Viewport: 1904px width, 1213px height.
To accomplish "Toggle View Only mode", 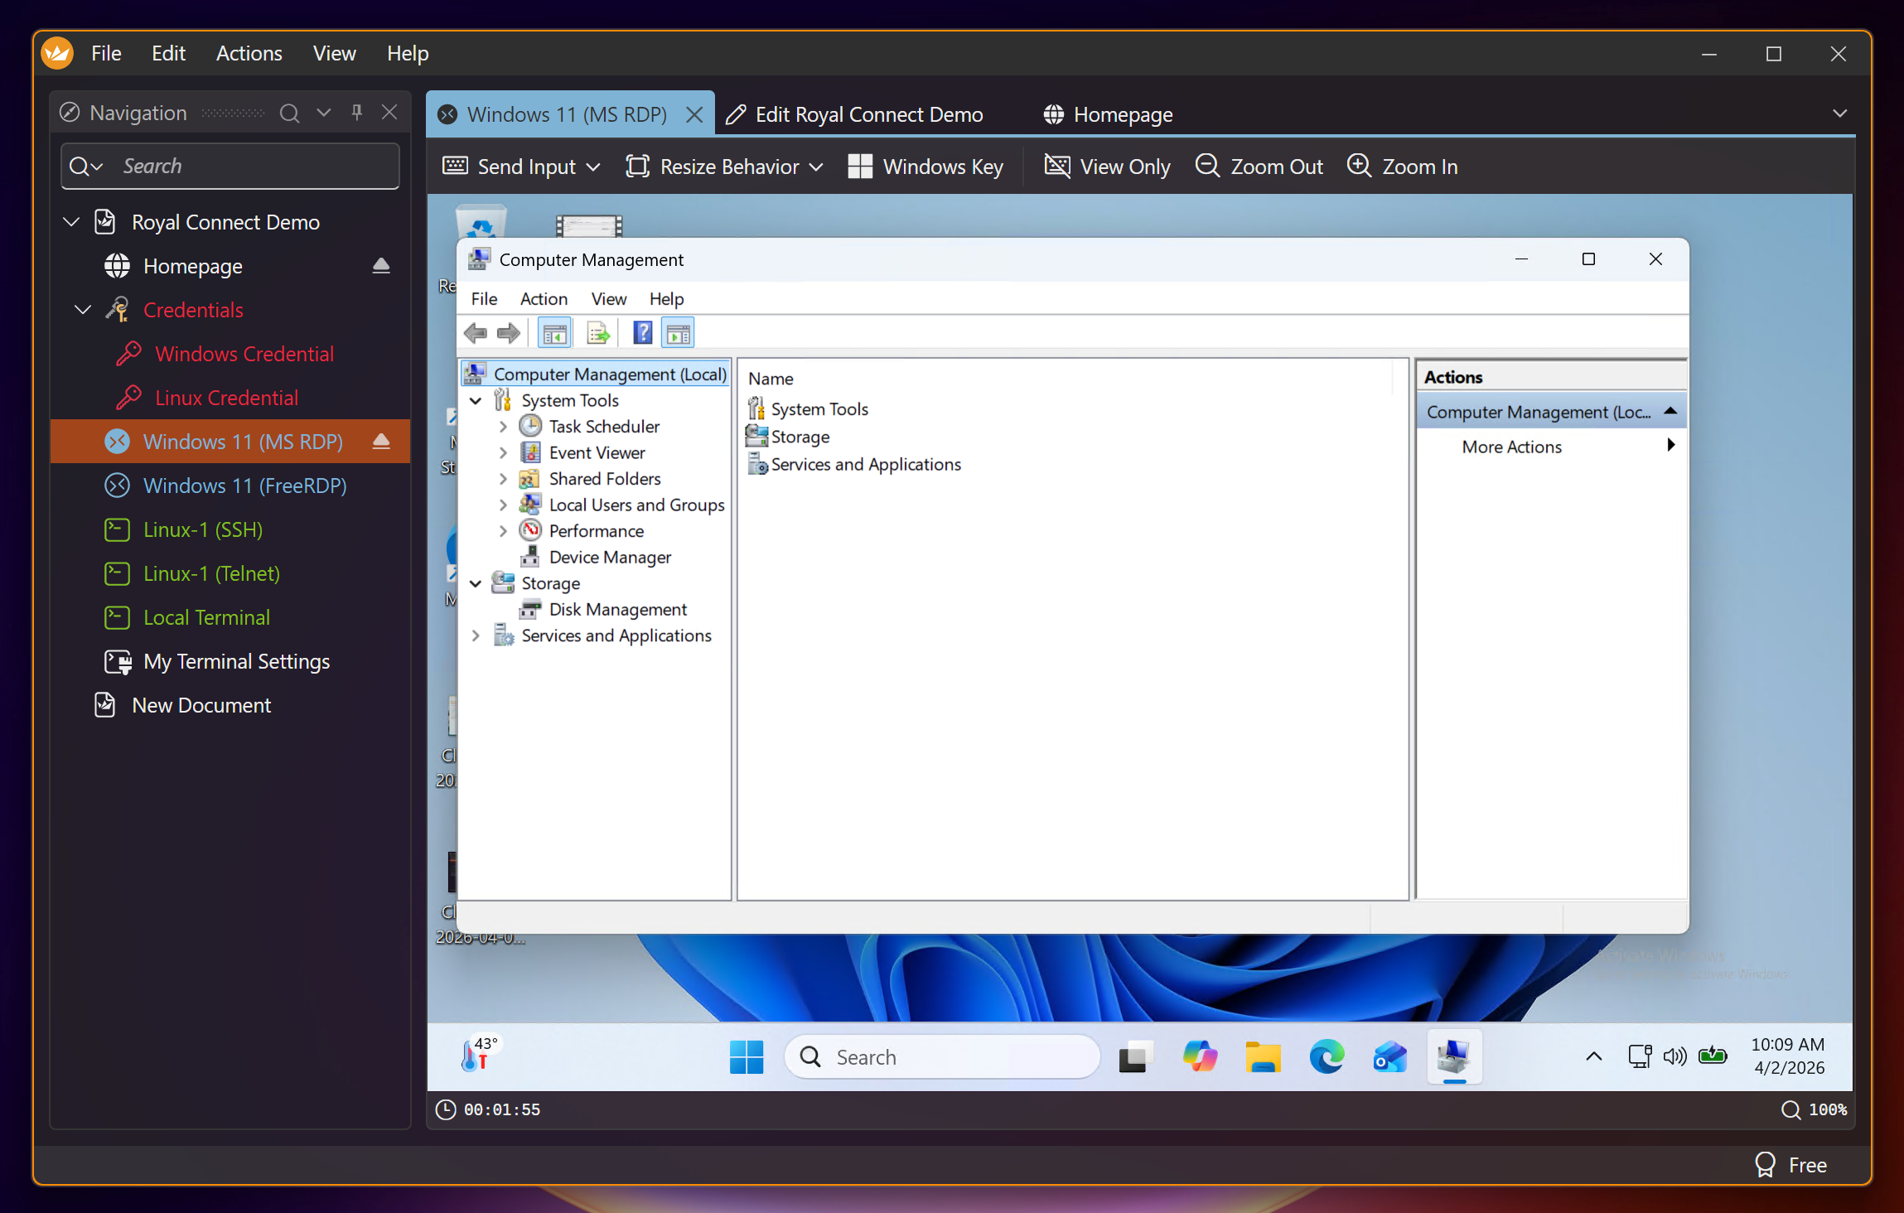I will click(x=1108, y=167).
